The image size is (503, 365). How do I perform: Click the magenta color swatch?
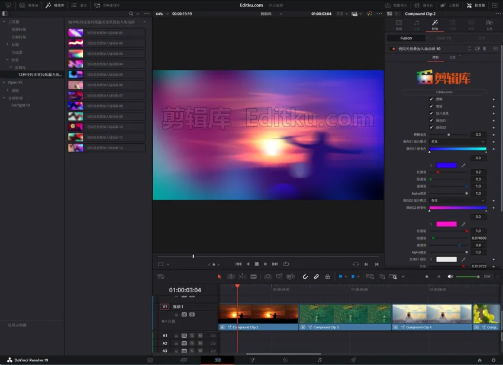coord(446,224)
